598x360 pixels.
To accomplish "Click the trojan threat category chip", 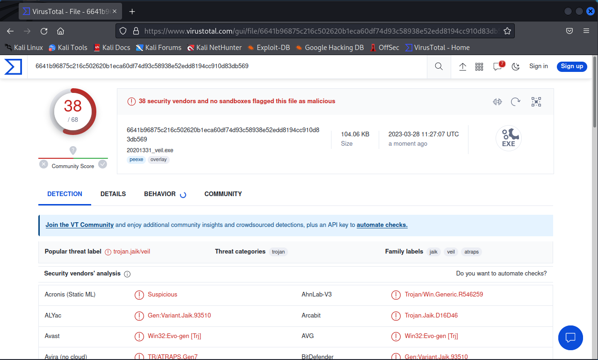I will click(278, 252).
